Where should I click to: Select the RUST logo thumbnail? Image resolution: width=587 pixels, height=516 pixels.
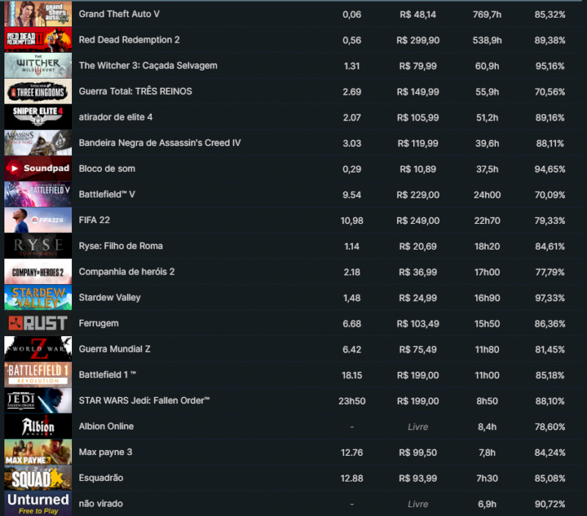click(38, 323)
